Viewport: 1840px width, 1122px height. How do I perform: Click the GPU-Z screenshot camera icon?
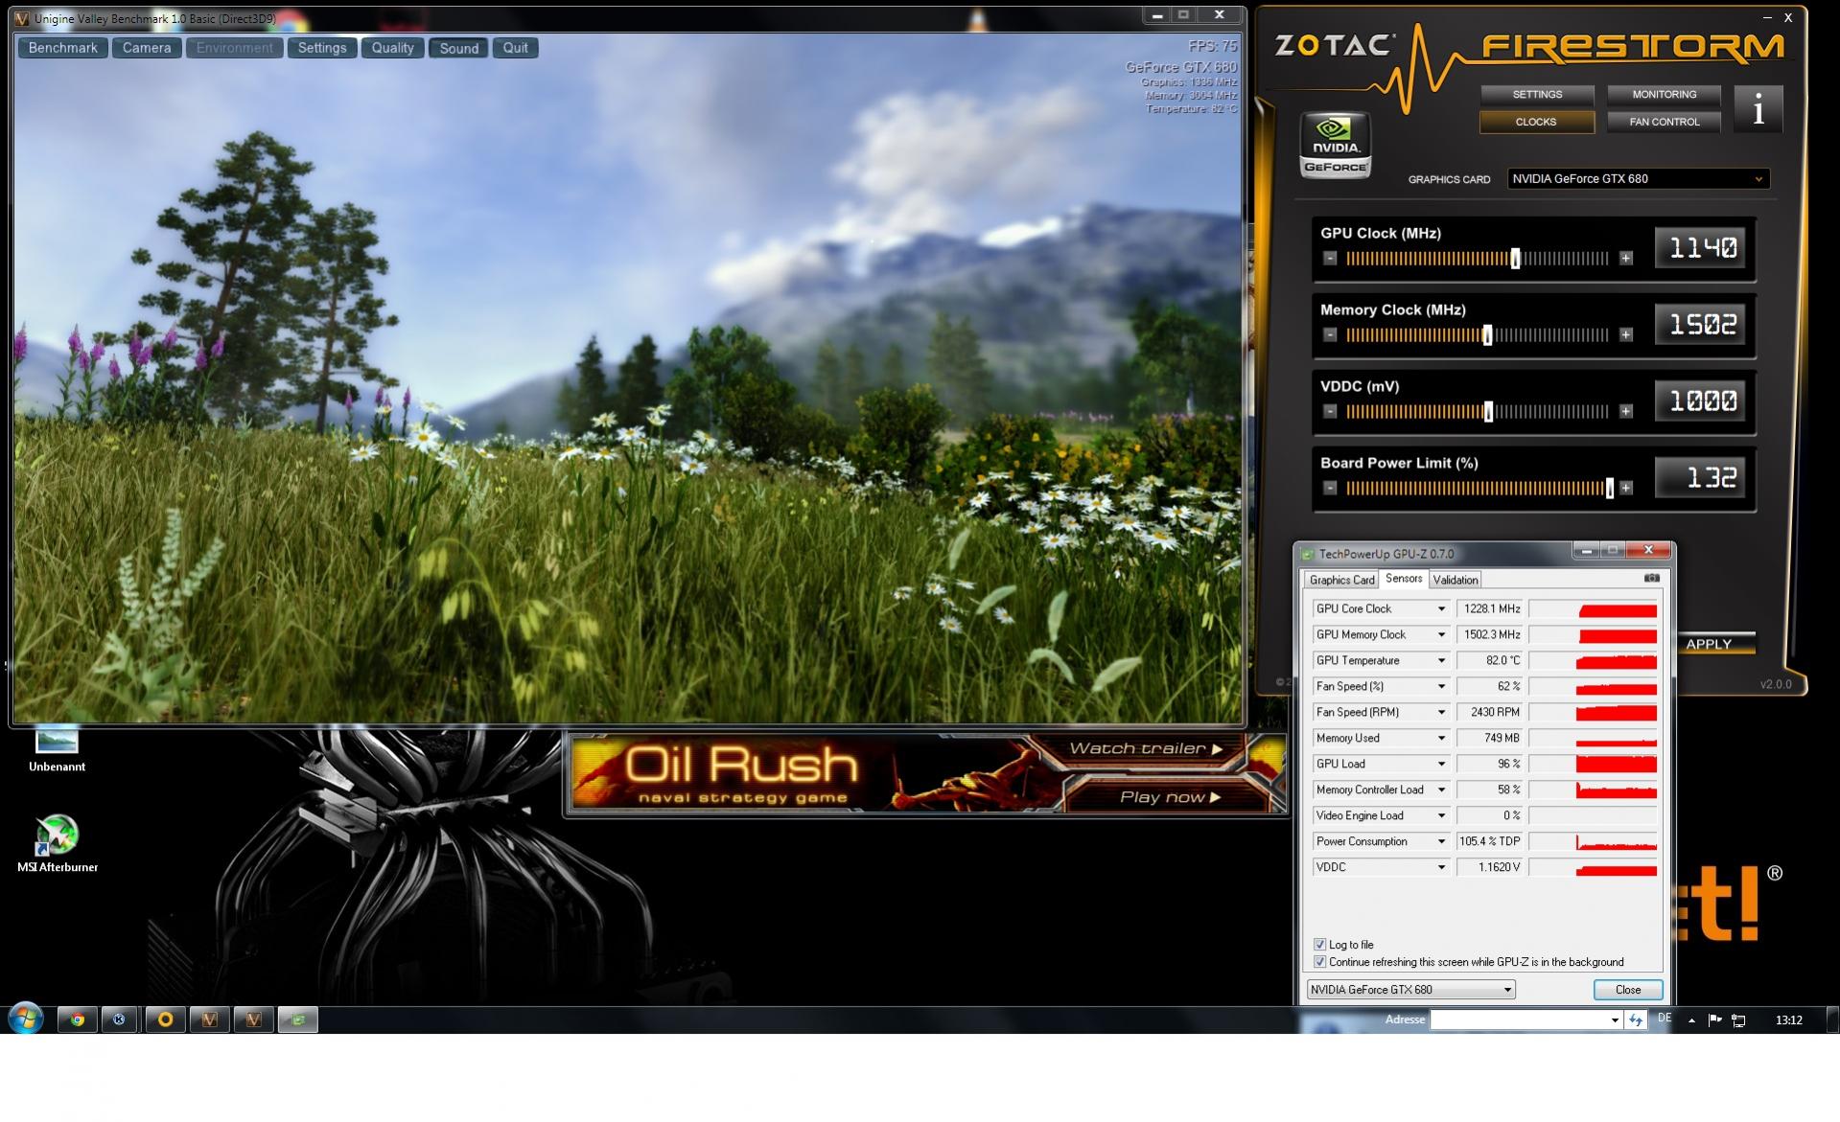click(x=1651, y=579)
